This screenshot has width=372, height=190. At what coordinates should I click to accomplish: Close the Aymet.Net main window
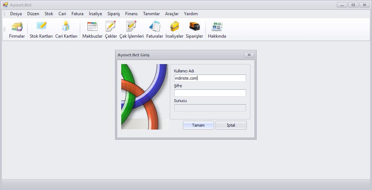point(364,5)
